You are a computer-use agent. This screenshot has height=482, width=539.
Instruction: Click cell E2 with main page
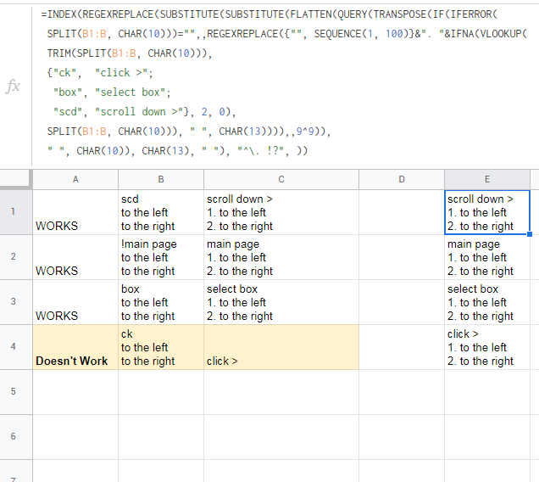(487, 257)
